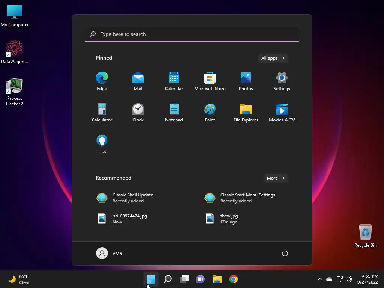This screenshot has height=288, width=384.
Task: Launch Google Chrome from taskbar
Action: click(234, 279)
